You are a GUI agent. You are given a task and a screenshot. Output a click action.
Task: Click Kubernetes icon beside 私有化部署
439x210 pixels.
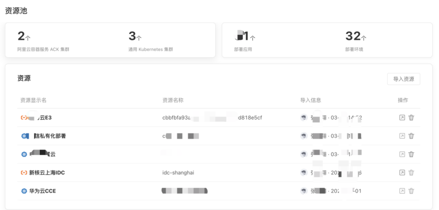24,136
